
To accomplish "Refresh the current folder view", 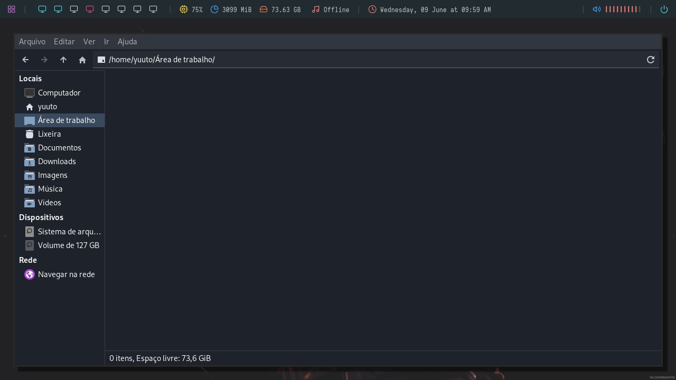I will pos(651,60).
